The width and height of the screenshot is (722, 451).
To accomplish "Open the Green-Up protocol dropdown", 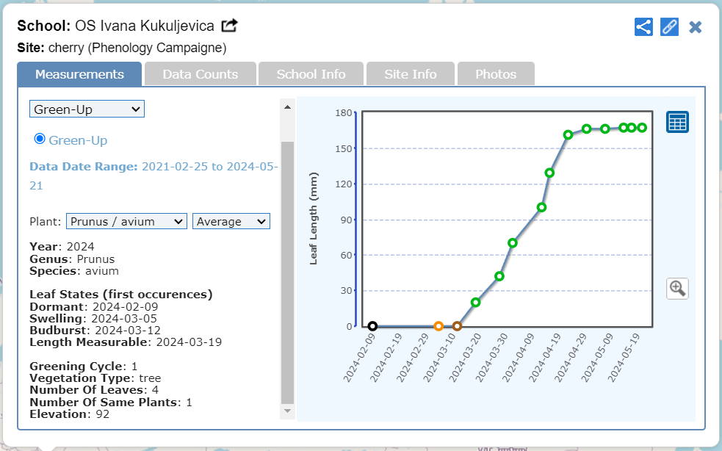I will tap(87, 109).
